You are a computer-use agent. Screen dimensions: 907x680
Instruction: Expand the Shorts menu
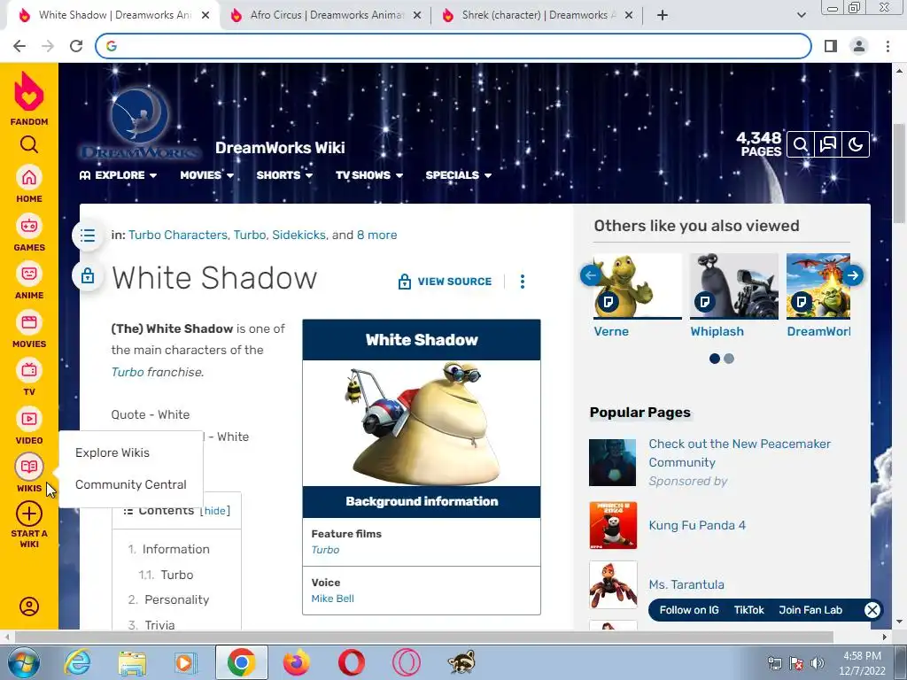pyautogui.click(x=284, y=175)
